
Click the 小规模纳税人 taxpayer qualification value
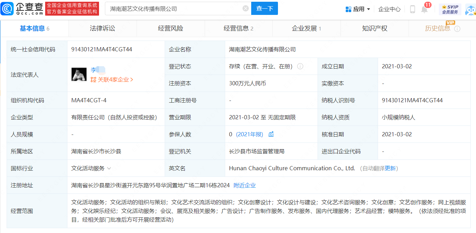[x=399, y=117]
